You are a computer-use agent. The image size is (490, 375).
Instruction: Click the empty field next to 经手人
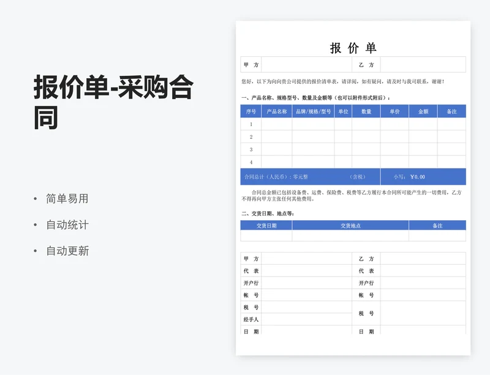[x=307, y=319]
